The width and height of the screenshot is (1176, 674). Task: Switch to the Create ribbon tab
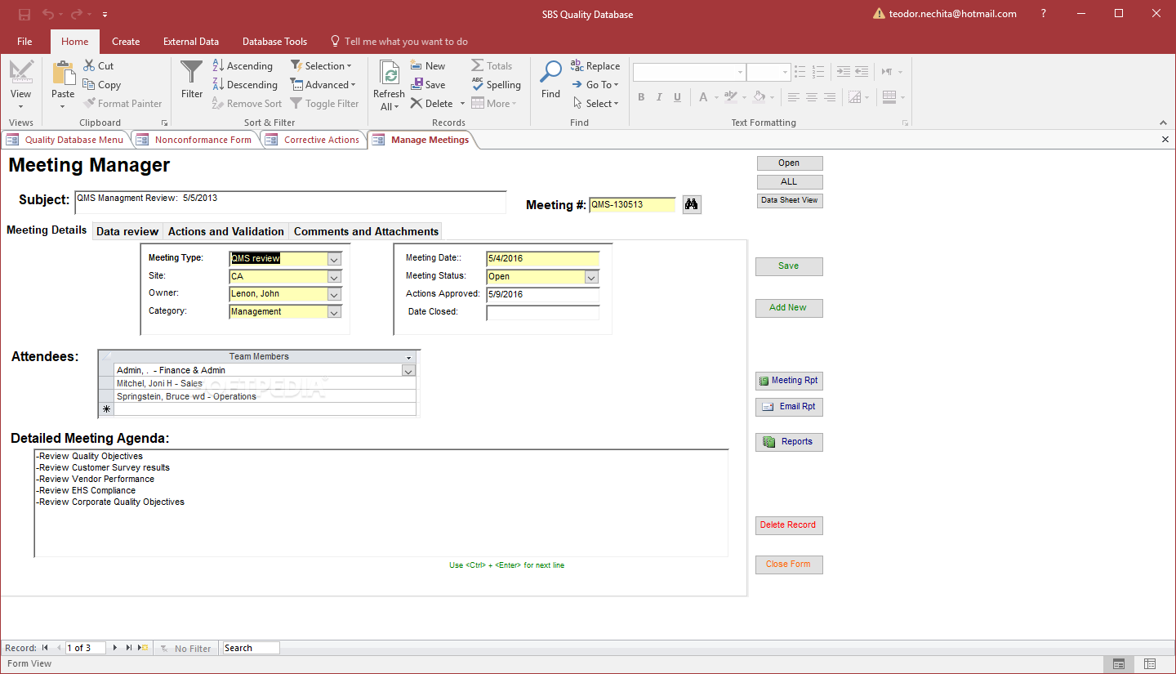(126, 42)
